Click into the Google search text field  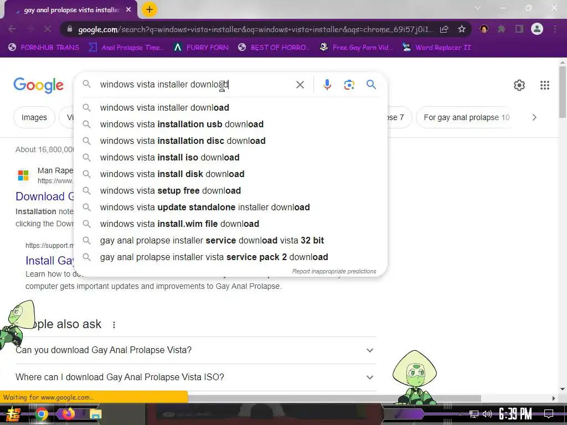[195, 85]
